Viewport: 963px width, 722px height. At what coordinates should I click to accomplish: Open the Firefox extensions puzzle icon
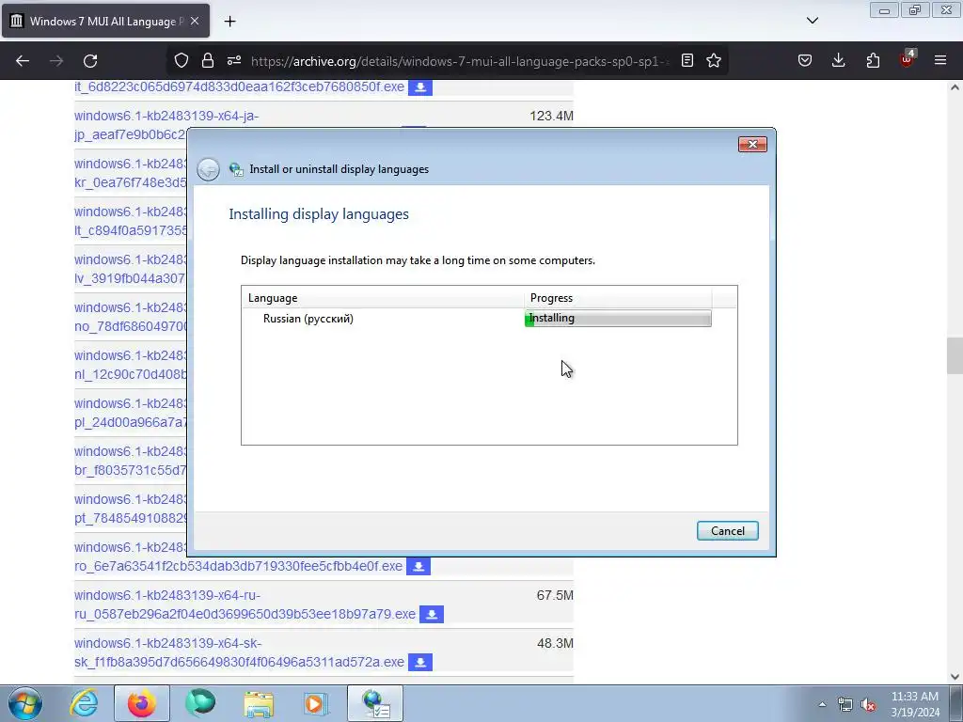tap(873, 60)
